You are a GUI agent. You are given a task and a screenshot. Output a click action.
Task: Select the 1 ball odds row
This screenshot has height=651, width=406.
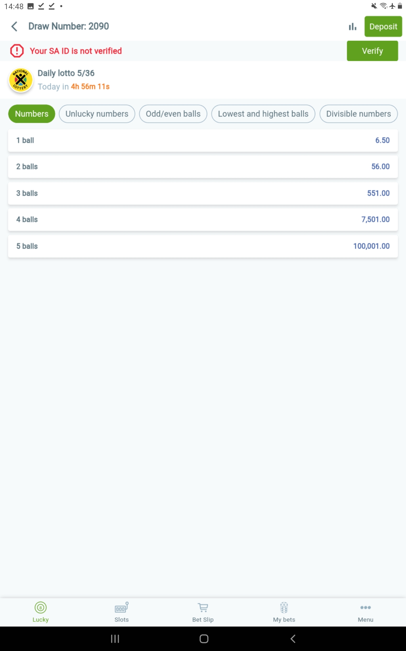pyautogui.click(x=203, y=140)
